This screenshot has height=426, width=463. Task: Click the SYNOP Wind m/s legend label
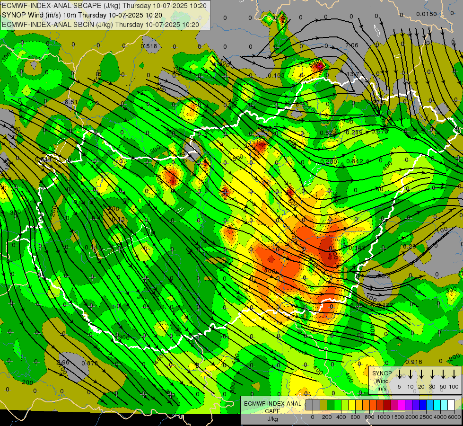tap(382, 381)
